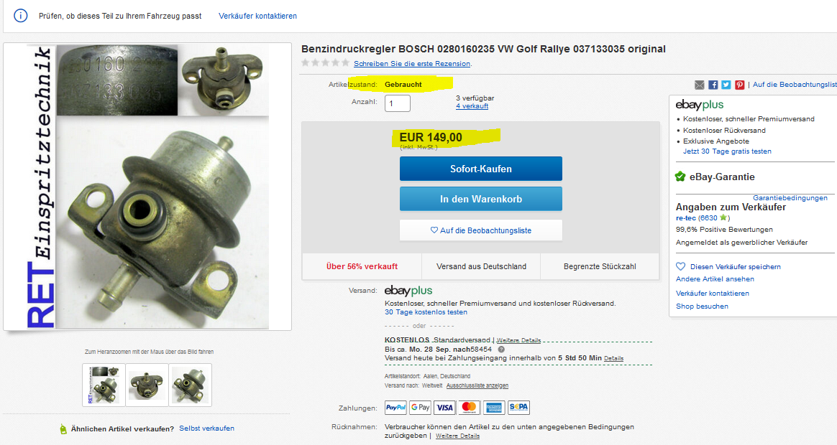Open the Shop besuchen link

pyautogui.click(x=702, y=306)
